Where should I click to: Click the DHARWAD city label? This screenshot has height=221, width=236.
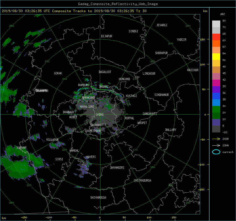coord(68,112)
